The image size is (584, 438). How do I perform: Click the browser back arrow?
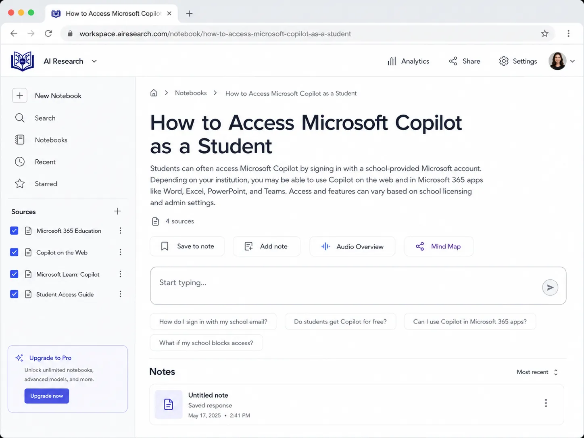tap(14, 33)
